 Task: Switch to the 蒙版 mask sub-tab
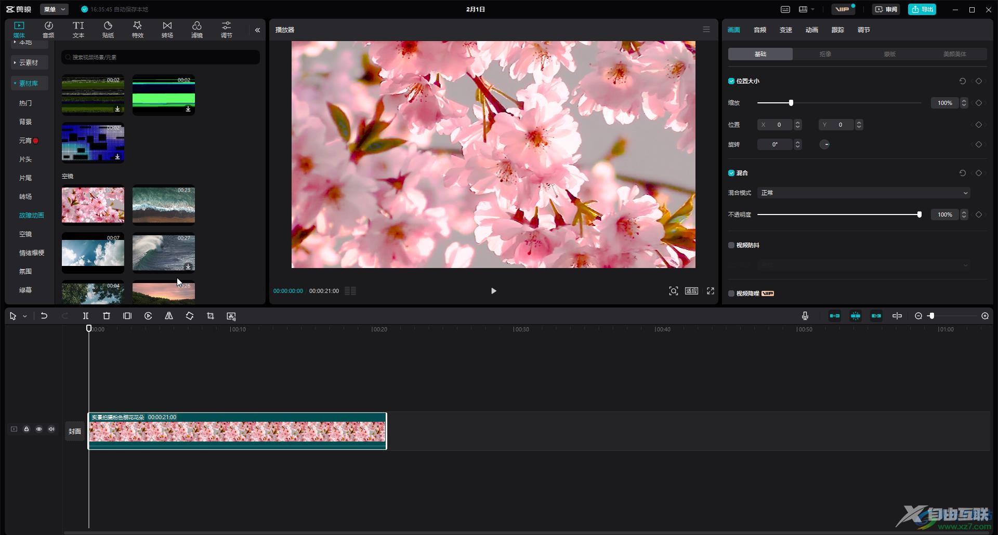pyautogui.click(x=890, y=54)
